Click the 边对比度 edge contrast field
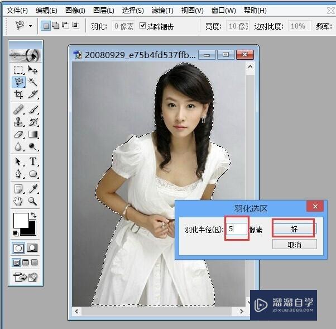The image size is (336, 329). coord(300,26)
